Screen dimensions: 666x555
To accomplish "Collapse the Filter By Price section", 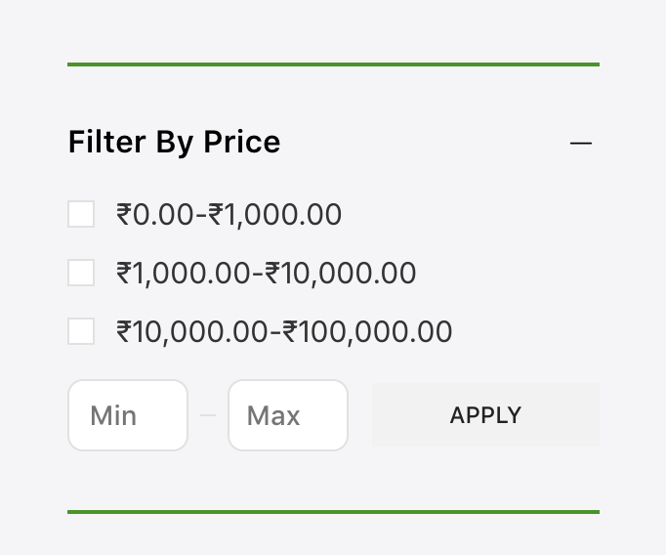I will tap(581, 144).
